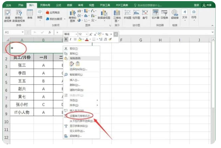
Task: Open the Store (应用商店) add-in
Action: (x=53, y=13)
